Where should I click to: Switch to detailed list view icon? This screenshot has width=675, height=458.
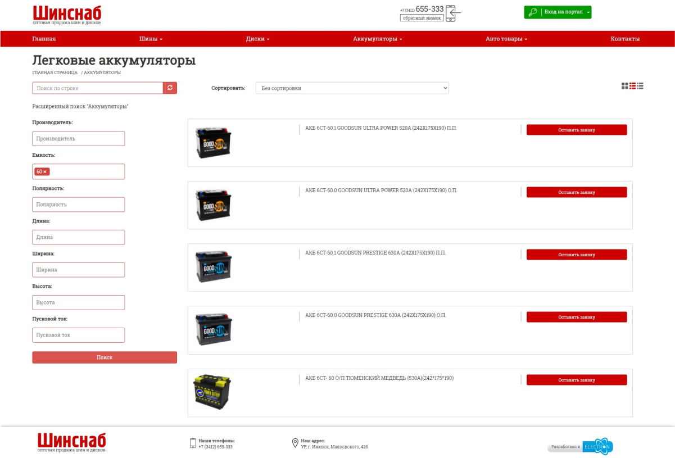[x=632, y=86]
